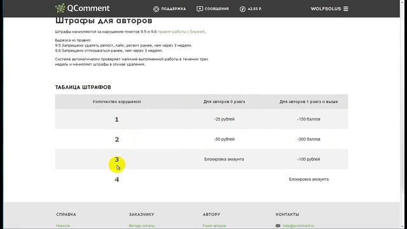The height and width of the screenshot is (229, 407).
Task: Open the Поддержка menu item
Action: coord(174,9)
